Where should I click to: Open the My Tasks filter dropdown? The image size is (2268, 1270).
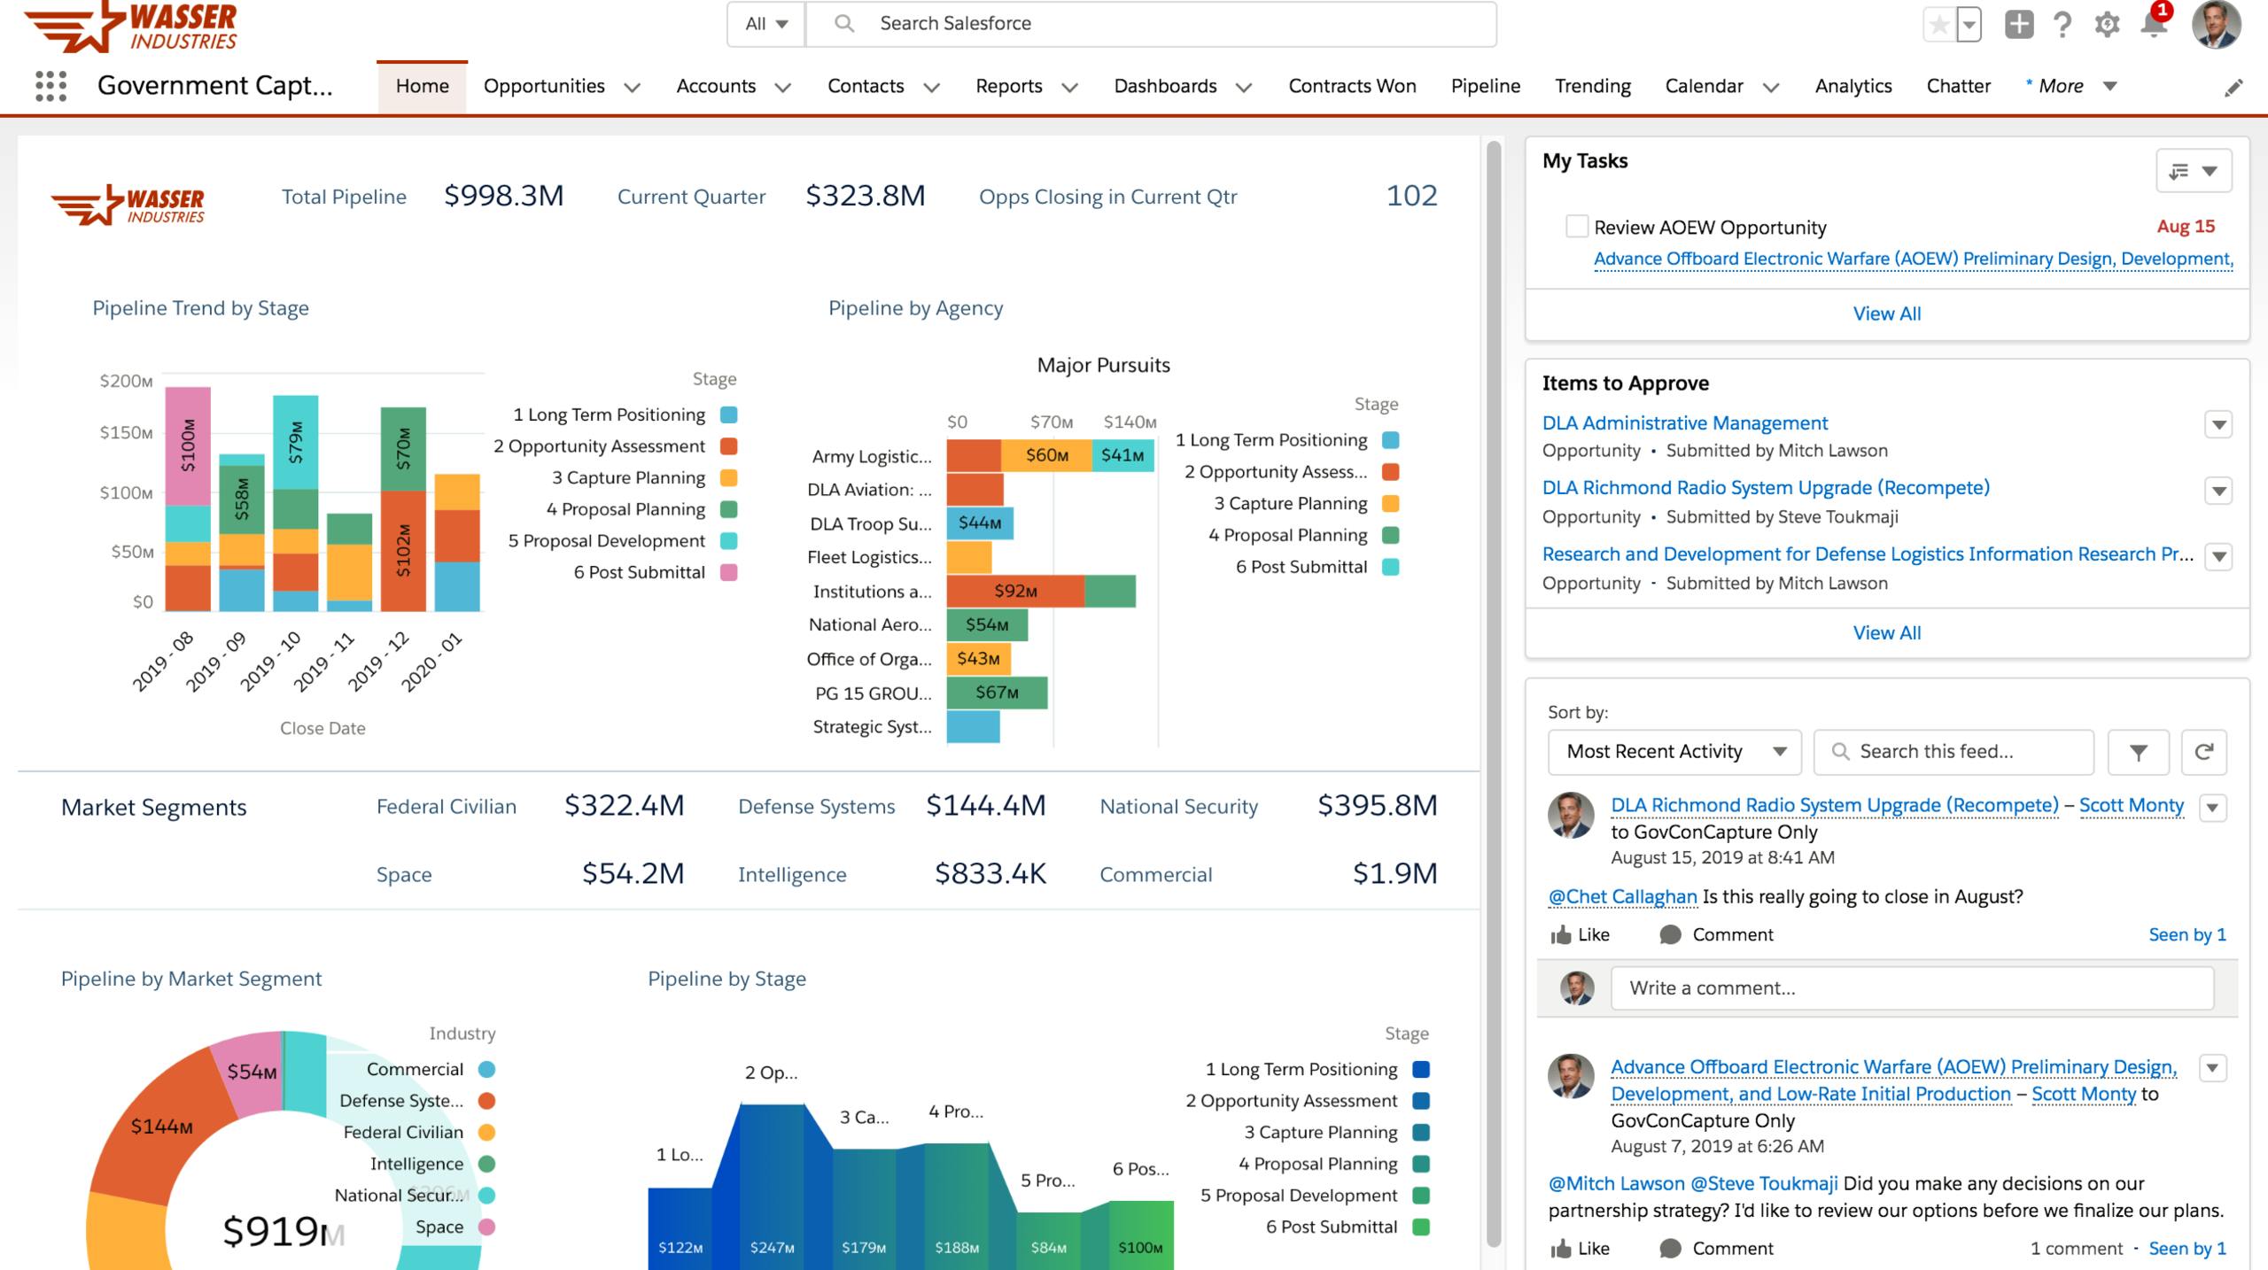[2194, 171]
